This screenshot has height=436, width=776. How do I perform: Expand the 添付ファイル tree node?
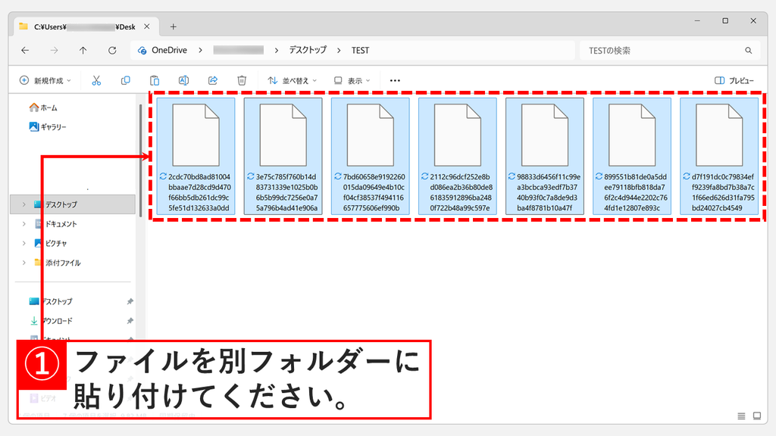pyautogui.click(x=23, y=263)
